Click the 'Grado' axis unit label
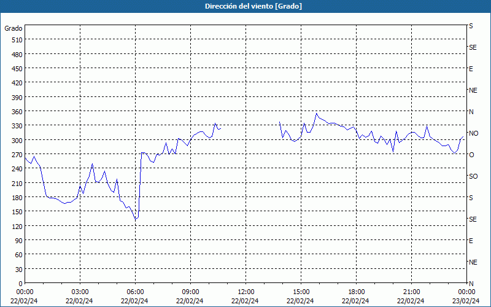The image size is (491, 307). [14, 28]
